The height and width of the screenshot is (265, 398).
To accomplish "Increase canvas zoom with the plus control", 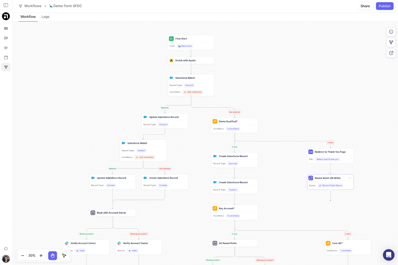I will 41,256.
